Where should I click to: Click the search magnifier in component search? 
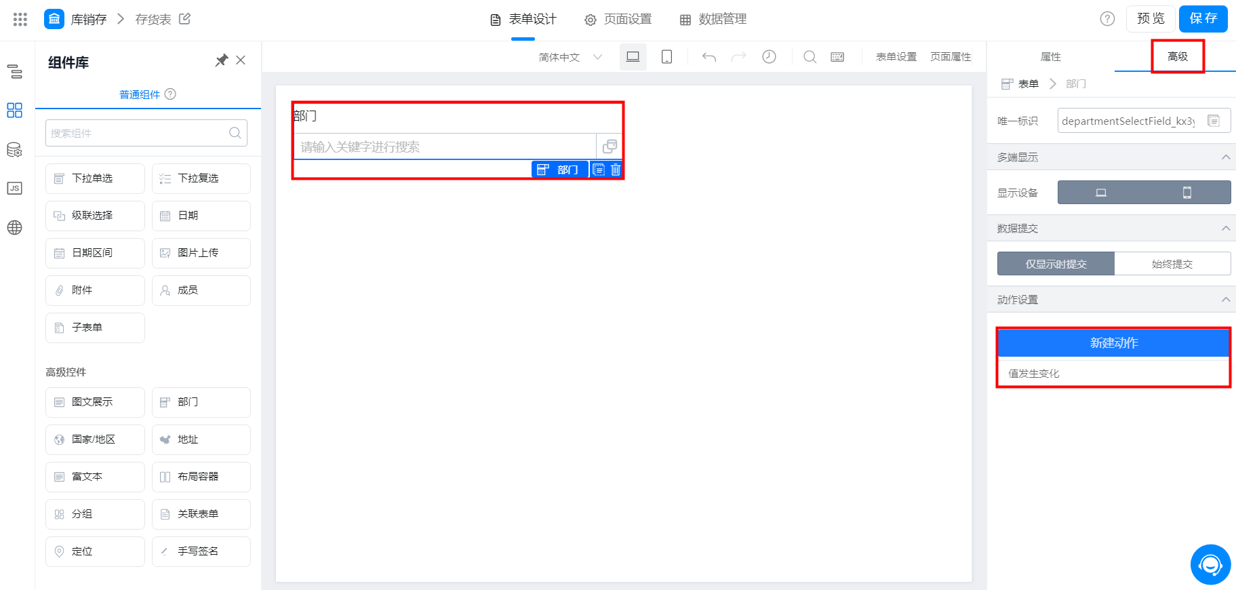point(235,133)
